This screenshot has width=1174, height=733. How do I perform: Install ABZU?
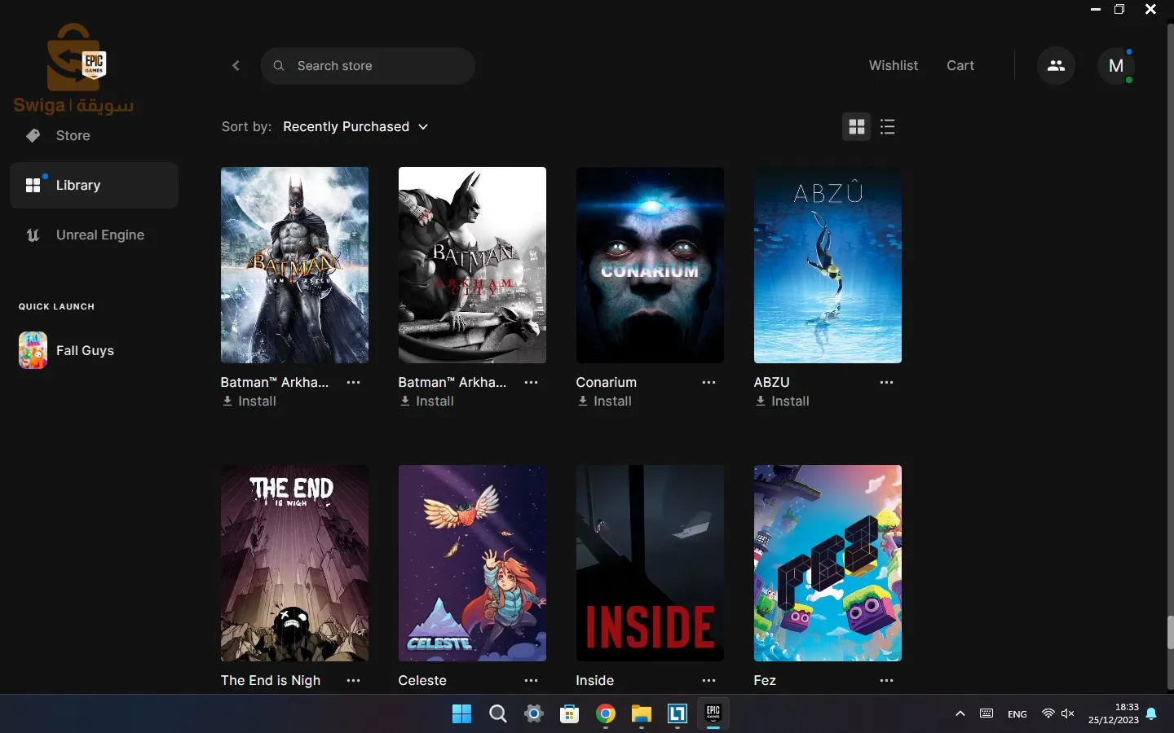coord(782,401)
